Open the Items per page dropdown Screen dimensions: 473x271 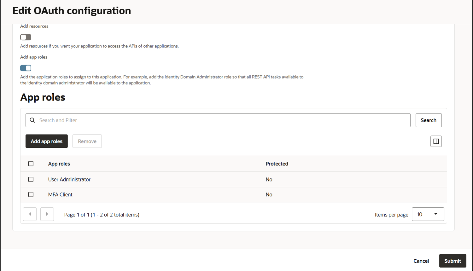pos(428,214)
